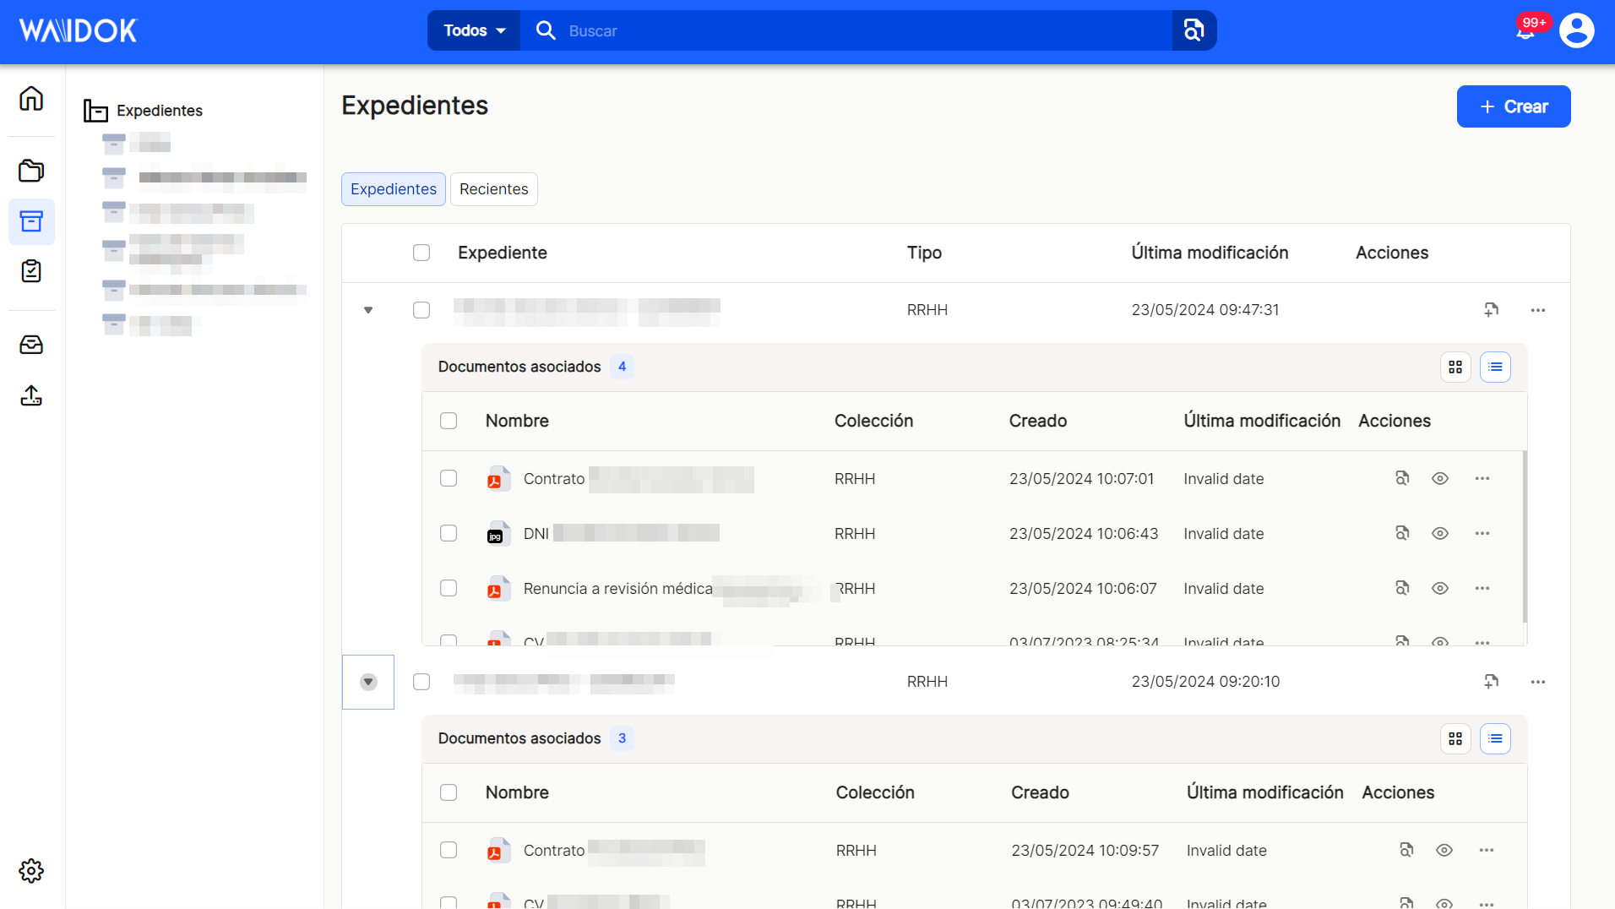The height and width of the screenshot is (909, 1615).
Task: Toggle select-all checkbox in first Nombre header
Action: pos(449,421)
